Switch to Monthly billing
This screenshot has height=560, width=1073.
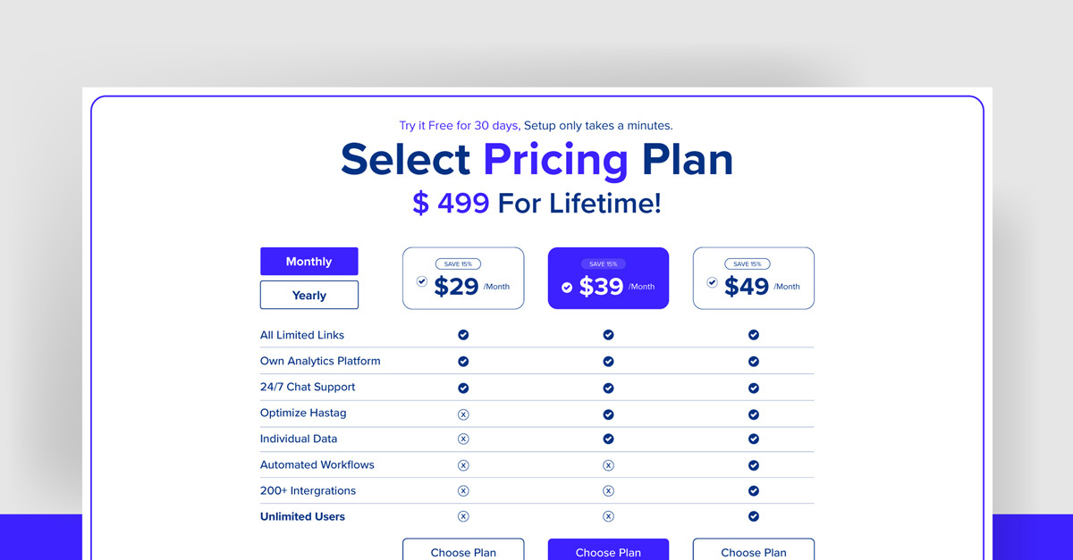click(308, 261)
